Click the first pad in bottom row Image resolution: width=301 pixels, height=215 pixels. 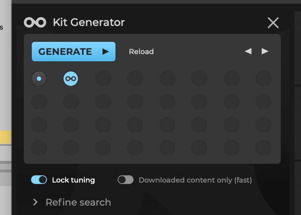[39, 148]
